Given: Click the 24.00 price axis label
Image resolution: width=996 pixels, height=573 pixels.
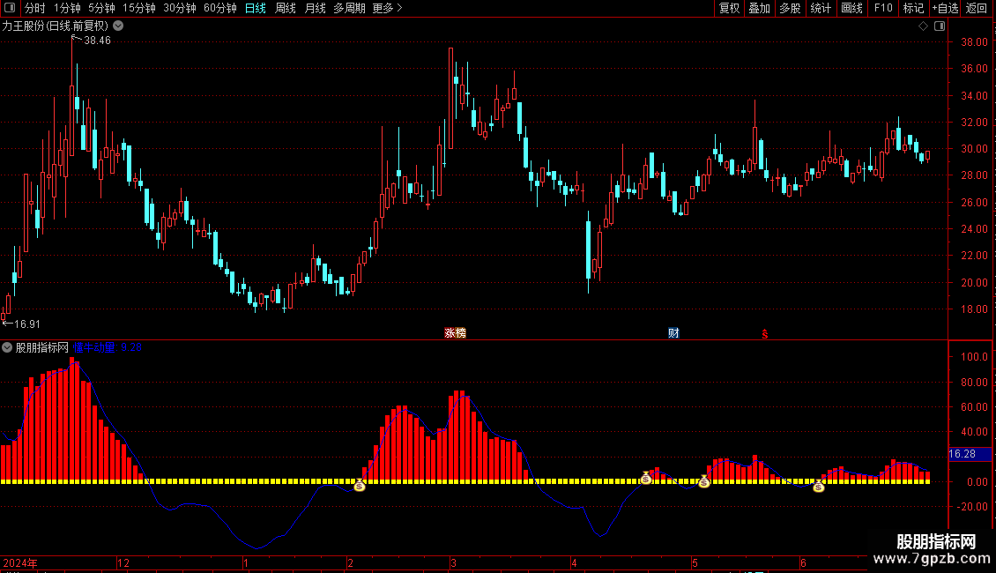Looking at the screenshot, I should pos(974,228).
